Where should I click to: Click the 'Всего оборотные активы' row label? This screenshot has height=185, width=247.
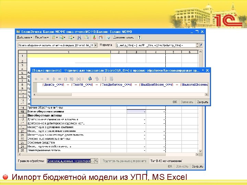[46, 112]
